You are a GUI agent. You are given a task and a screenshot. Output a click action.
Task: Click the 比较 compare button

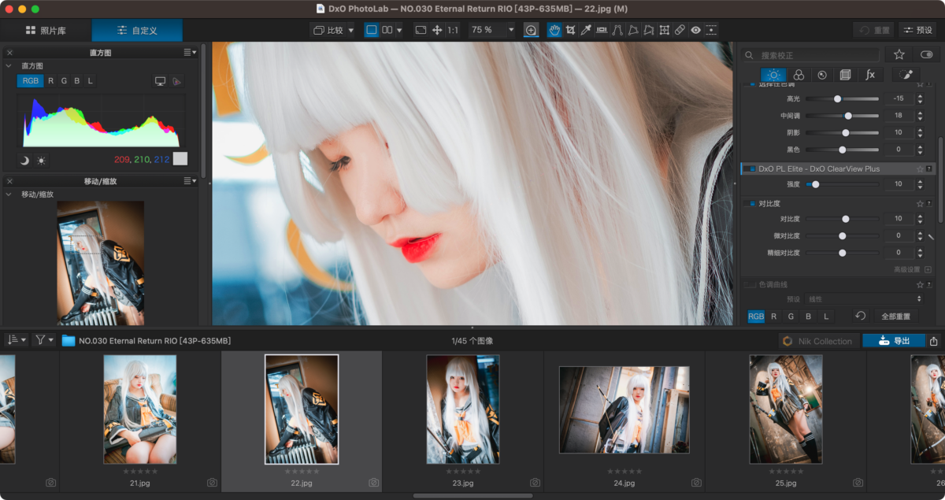[328, 30]
